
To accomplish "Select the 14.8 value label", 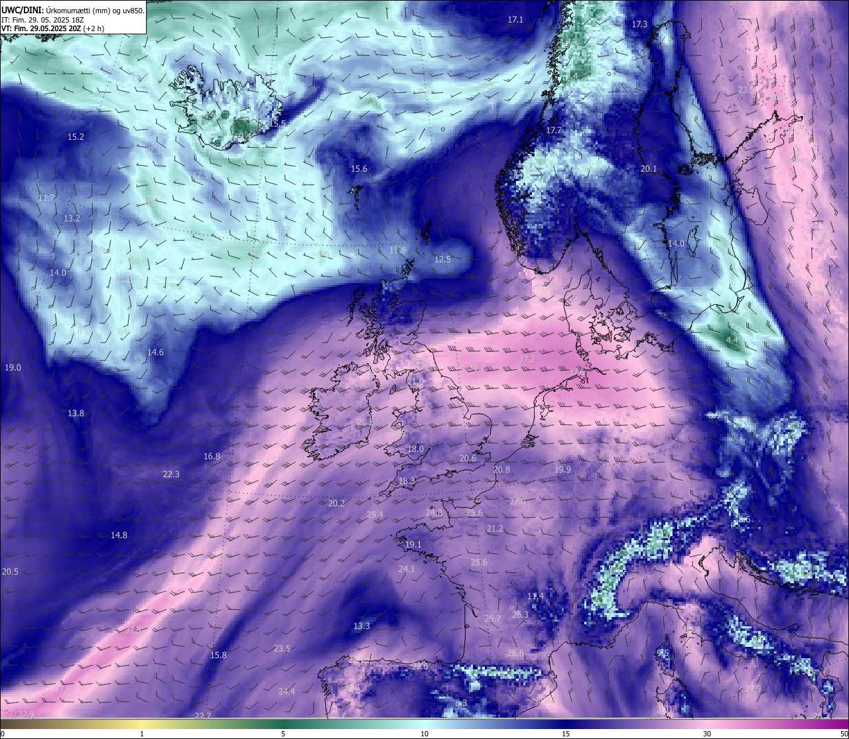I will [x=119, y=536].
